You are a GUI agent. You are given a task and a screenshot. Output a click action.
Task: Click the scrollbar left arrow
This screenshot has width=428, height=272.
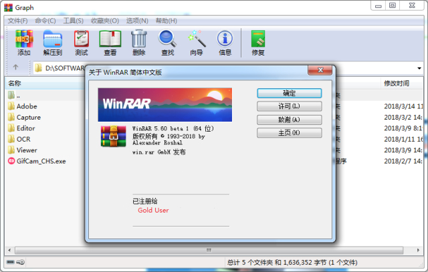9,250
